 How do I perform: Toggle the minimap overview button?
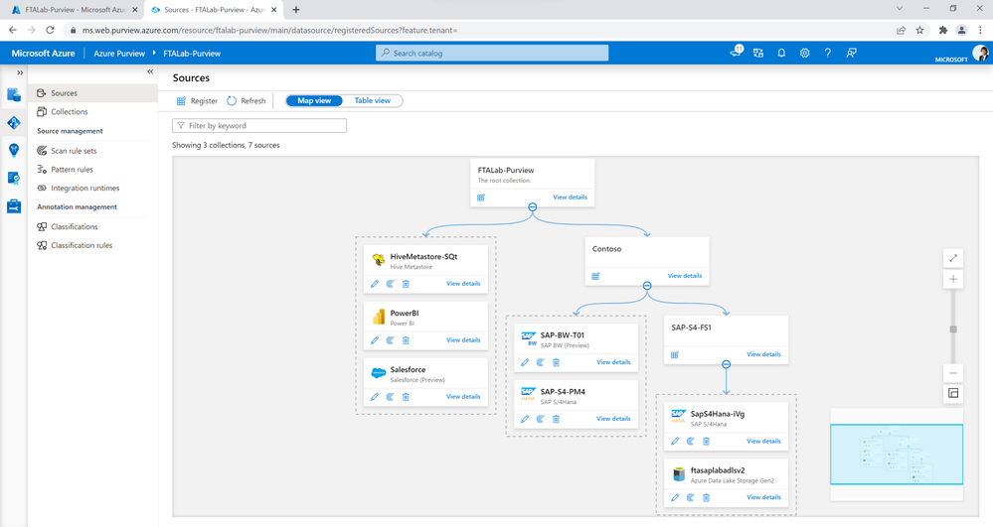pyautogui.click(x=953, y=393)
